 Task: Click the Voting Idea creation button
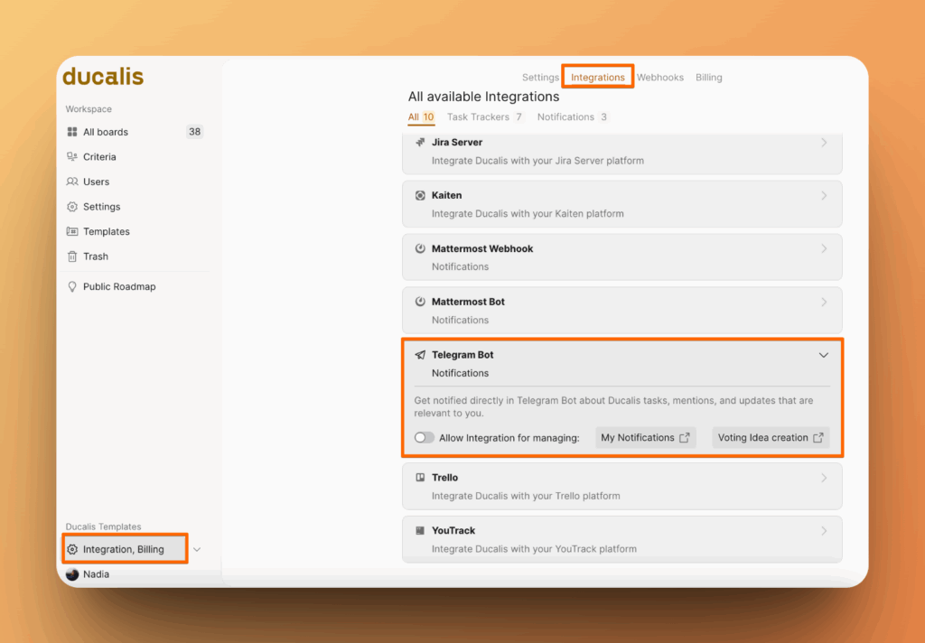[770, 438]
